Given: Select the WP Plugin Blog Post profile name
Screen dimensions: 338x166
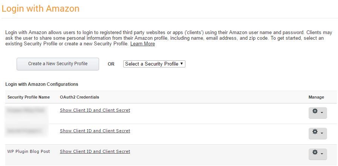Looking at the screenshot, I should click(29, 151).
